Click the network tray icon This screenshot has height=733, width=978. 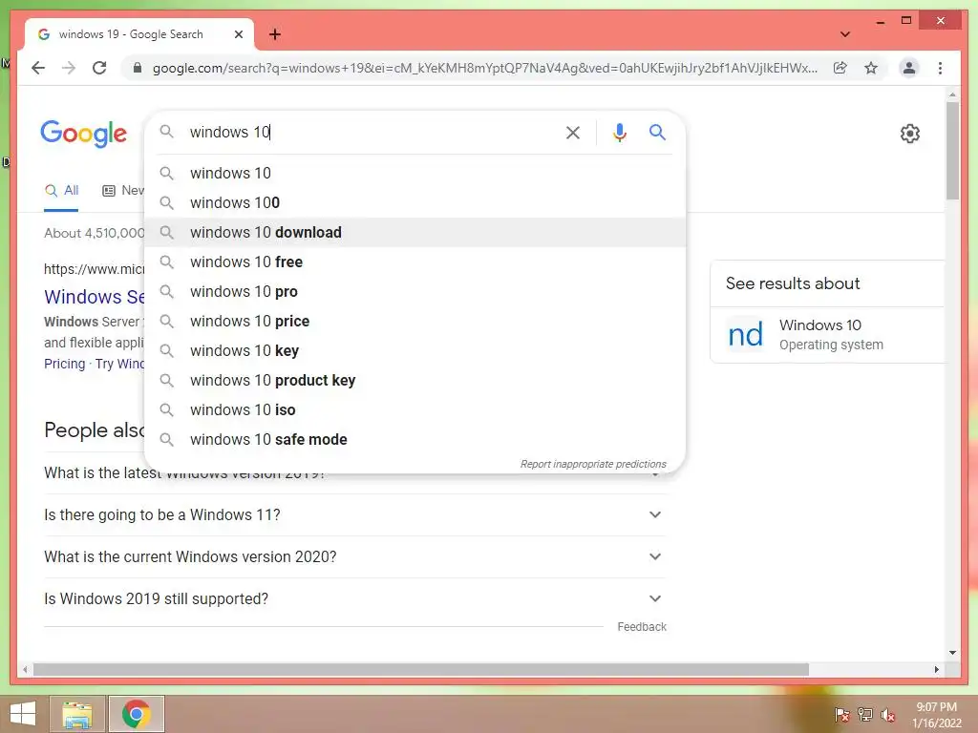(865, 714)
